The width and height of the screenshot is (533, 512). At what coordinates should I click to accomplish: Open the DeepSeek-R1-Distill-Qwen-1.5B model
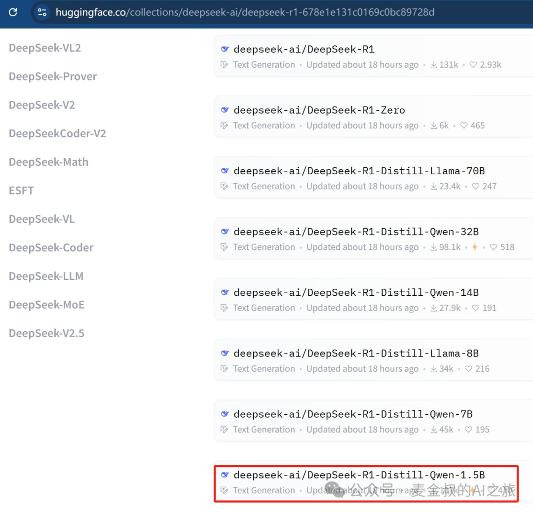[359, 475]
